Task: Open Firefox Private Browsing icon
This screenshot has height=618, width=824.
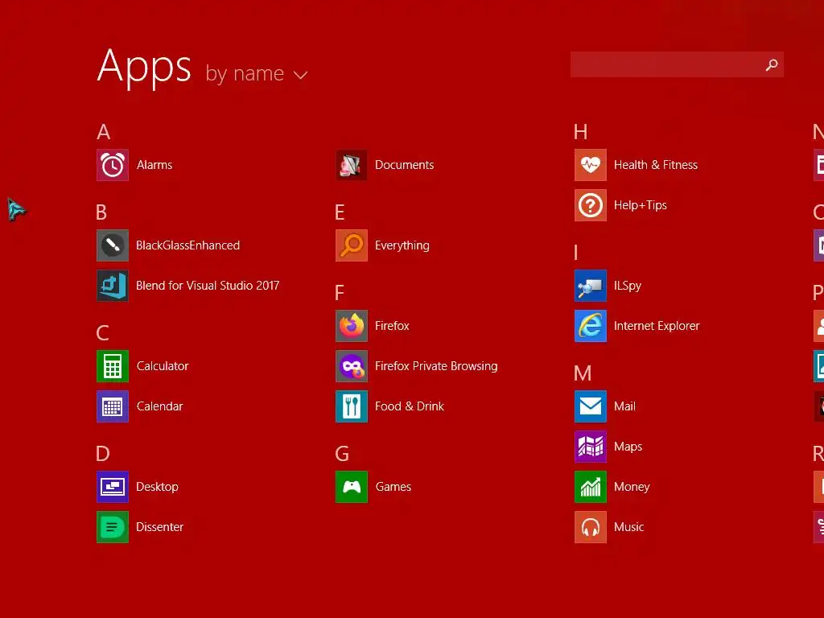Action: tap(352, 366)
